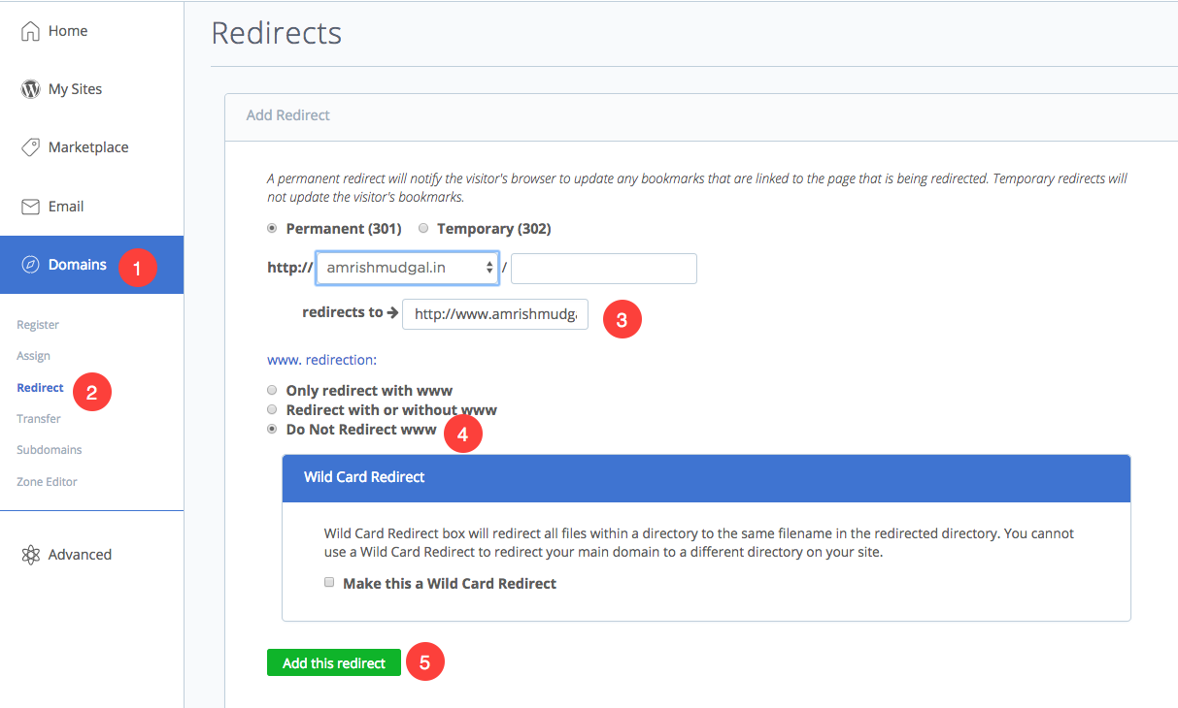
Task: Choose Redirect with or without www
Action: (272, 409)
